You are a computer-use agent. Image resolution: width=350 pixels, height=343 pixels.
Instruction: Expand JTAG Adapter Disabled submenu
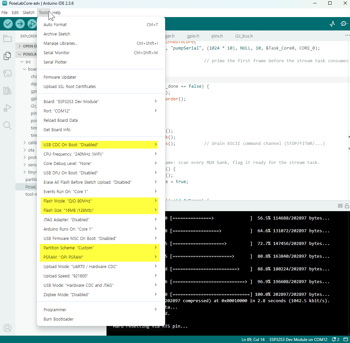coord(101,220)
